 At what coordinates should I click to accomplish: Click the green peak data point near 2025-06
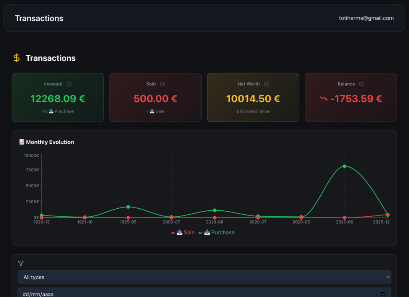pos(344,166)
